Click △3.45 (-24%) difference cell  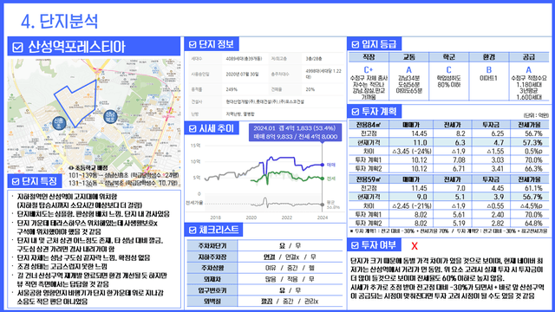click(x=412, y=152)
